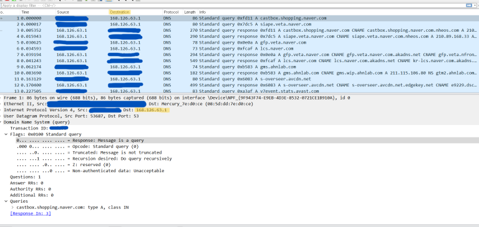
Task: Expand the castbox.shopping.naver.com query entry
Action: (x=12, y=208)
